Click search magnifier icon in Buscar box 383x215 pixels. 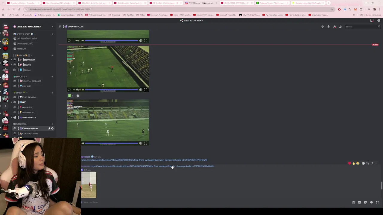click(x=379, y=27)
